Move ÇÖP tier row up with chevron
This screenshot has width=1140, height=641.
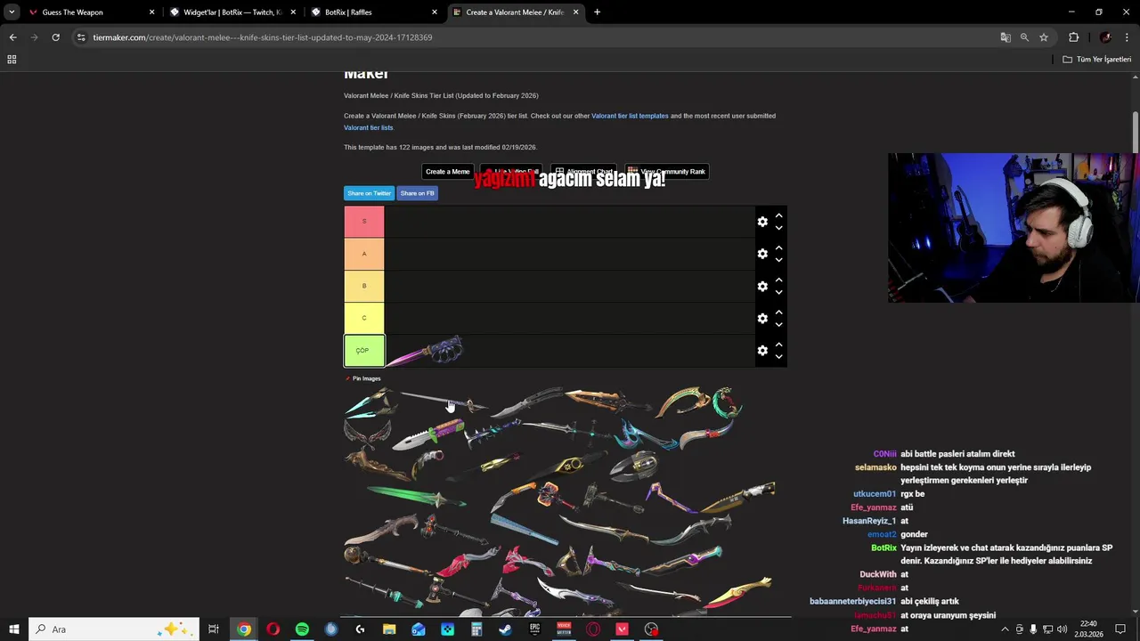[778, 344]
